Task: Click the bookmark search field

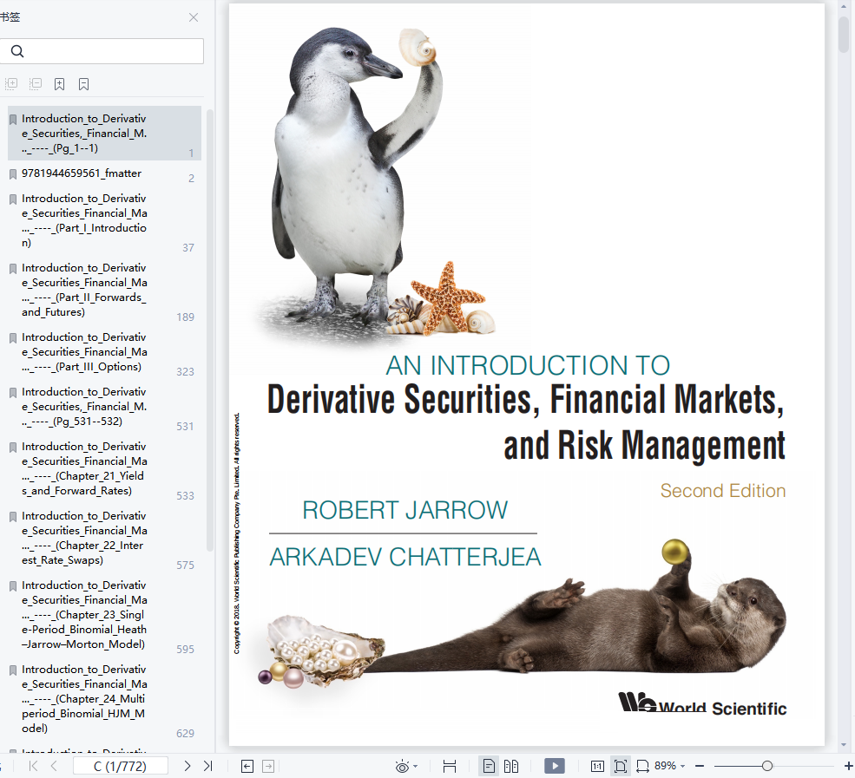Action: tap(102, 51)
